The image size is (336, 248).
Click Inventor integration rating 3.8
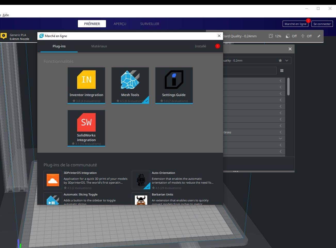coord(86,101)
